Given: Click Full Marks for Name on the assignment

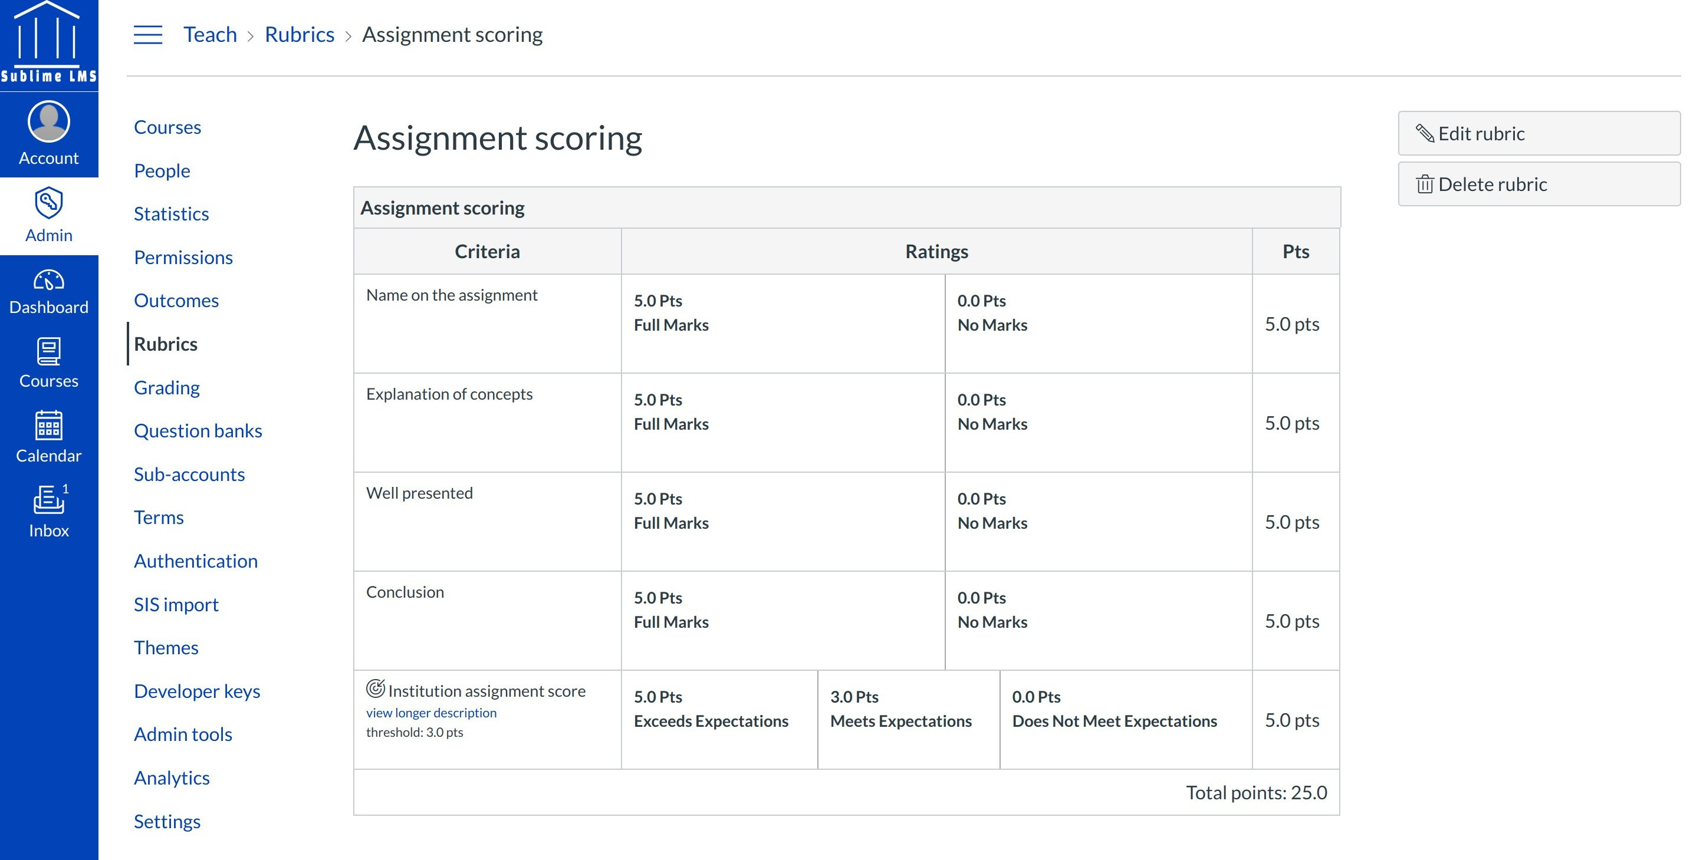Looking at the screenshot, I should pyautogui.click(x=671, y=325).
